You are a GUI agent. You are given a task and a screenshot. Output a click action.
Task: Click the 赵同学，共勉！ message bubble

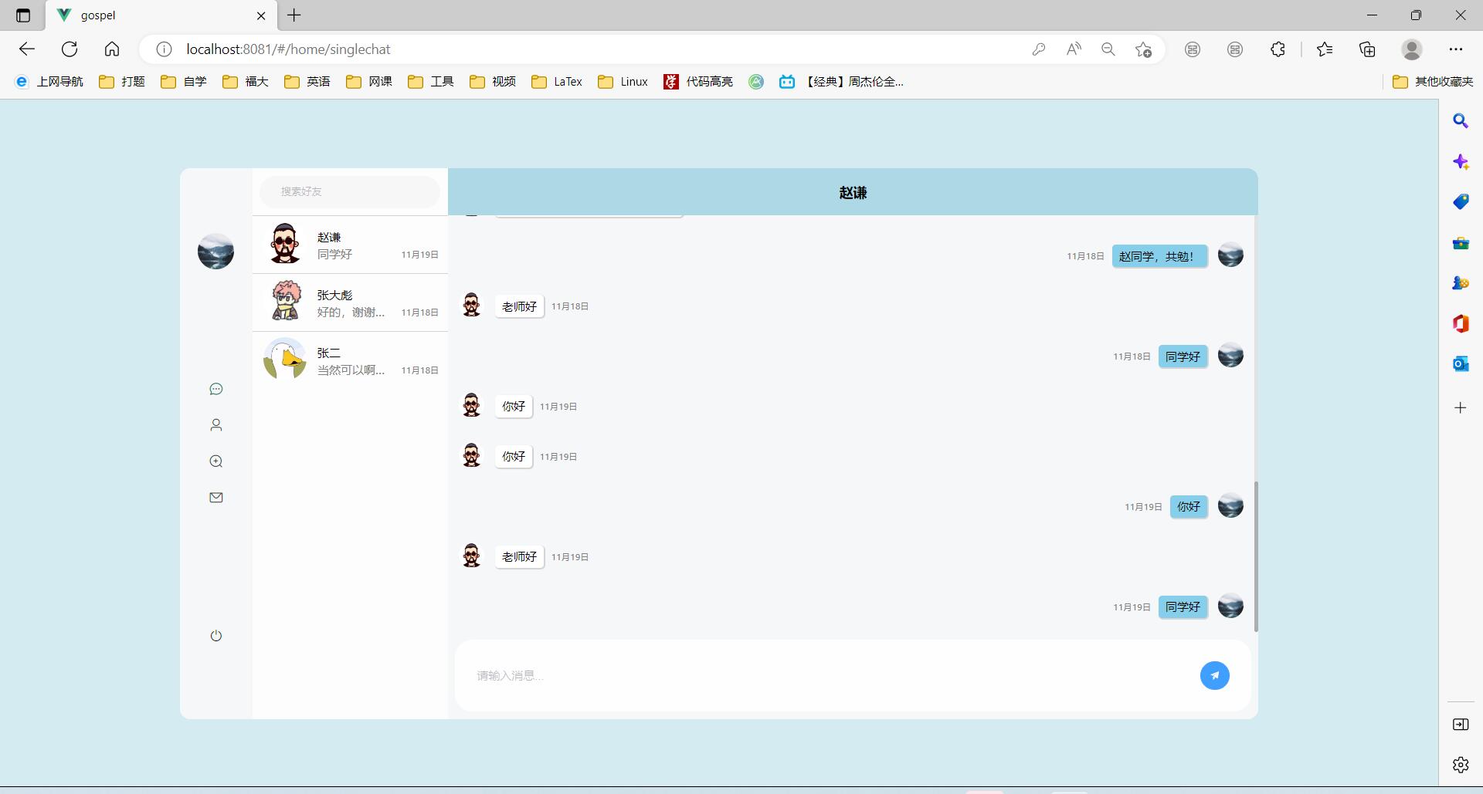pos(1159,256)
